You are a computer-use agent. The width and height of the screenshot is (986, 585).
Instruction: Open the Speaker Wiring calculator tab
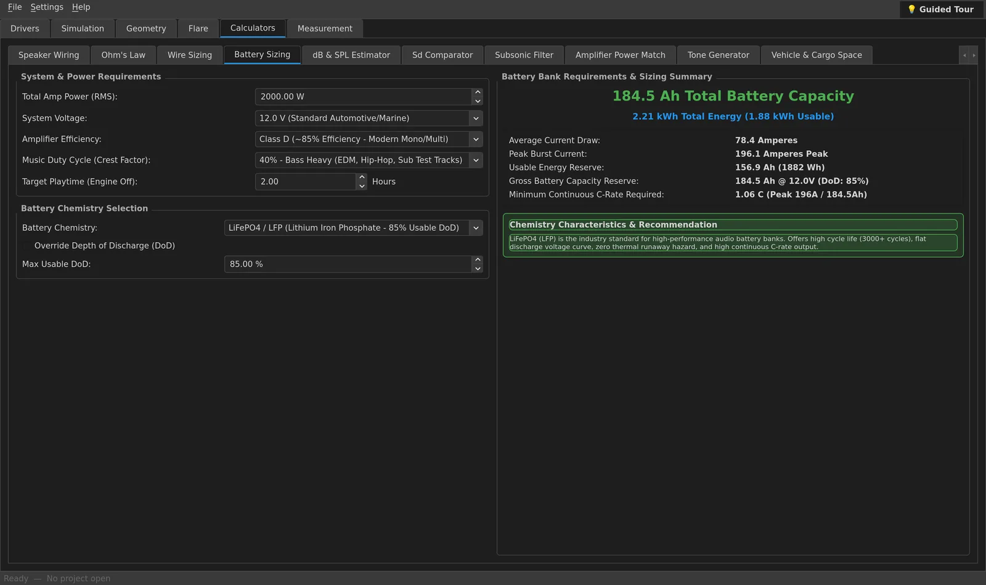point(49,55)
